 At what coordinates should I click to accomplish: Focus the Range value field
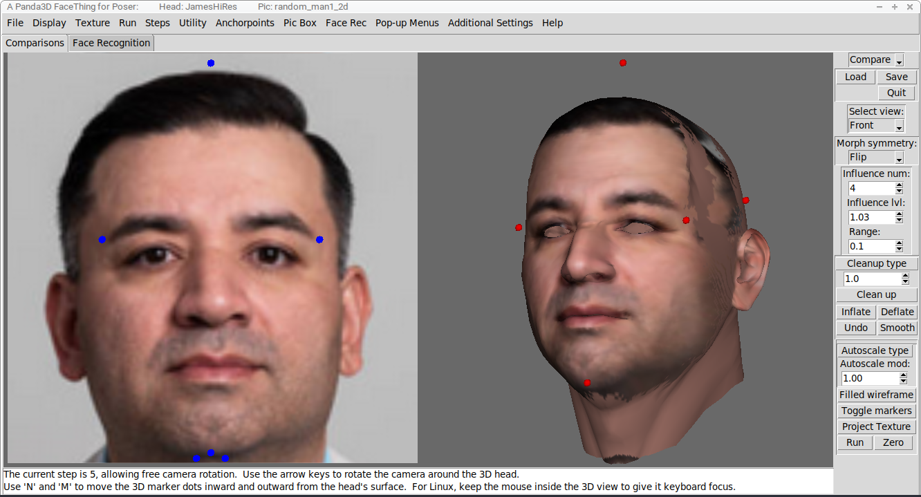click(x=871, y=246)
